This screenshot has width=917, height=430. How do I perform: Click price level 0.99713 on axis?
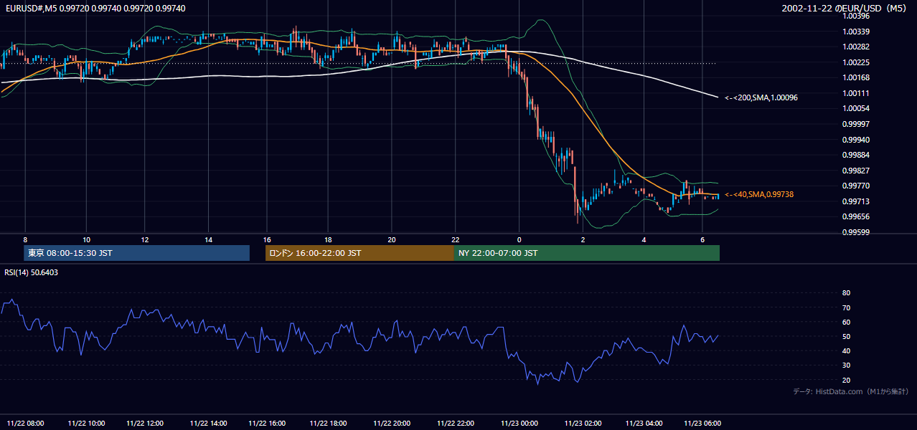coord(855,201)
